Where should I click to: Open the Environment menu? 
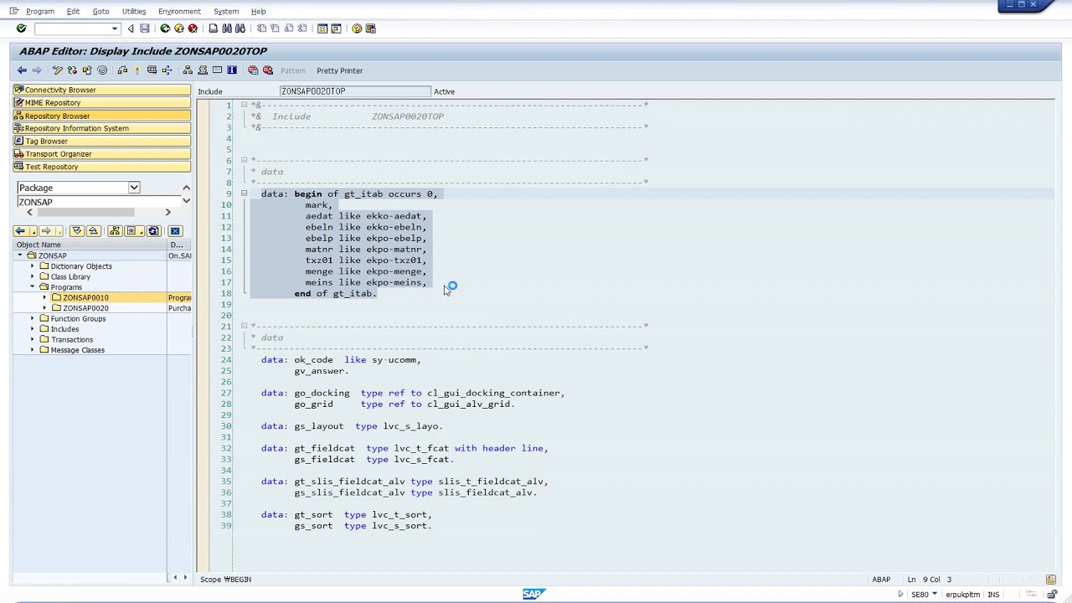(179, 11)
